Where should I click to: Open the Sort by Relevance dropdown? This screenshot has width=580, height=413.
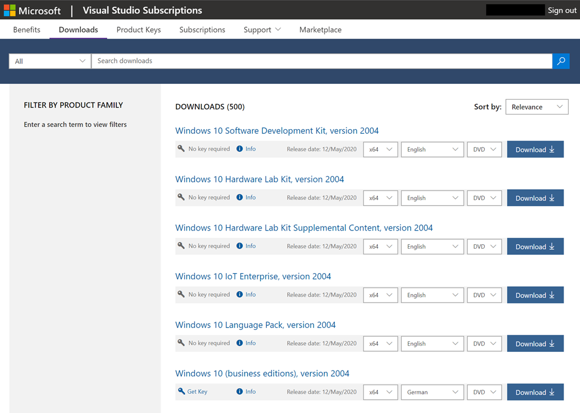536,107
